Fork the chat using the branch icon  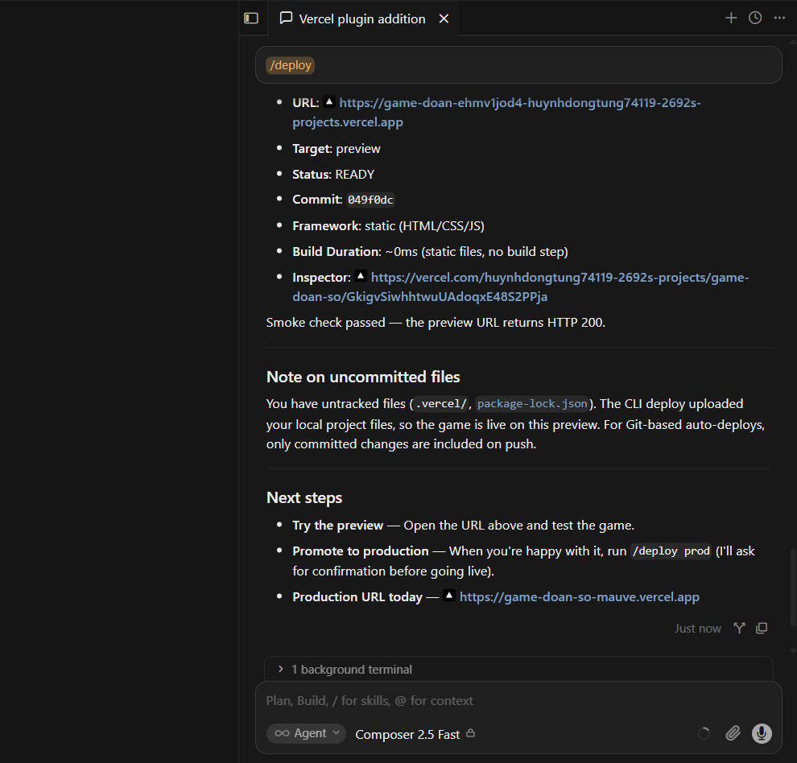740,629
